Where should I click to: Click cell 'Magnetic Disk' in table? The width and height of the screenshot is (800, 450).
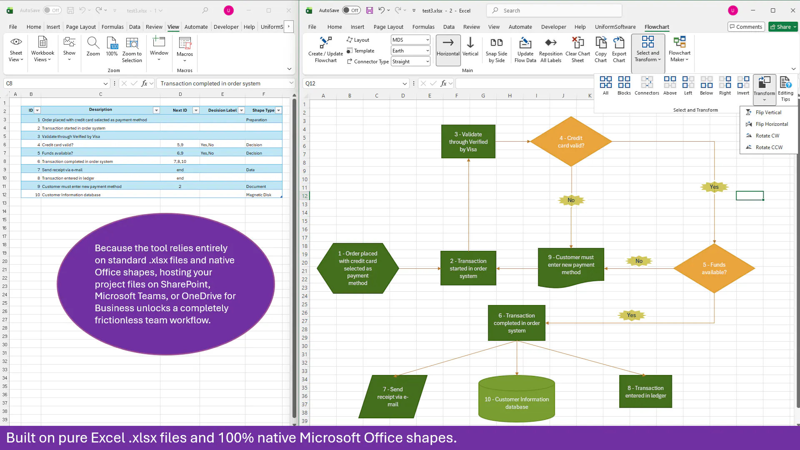pos(264,195)
